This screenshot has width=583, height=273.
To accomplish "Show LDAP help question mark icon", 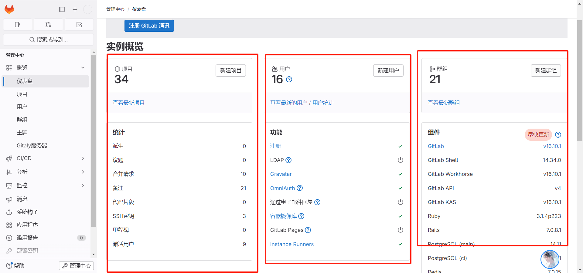I will [288, 160].
